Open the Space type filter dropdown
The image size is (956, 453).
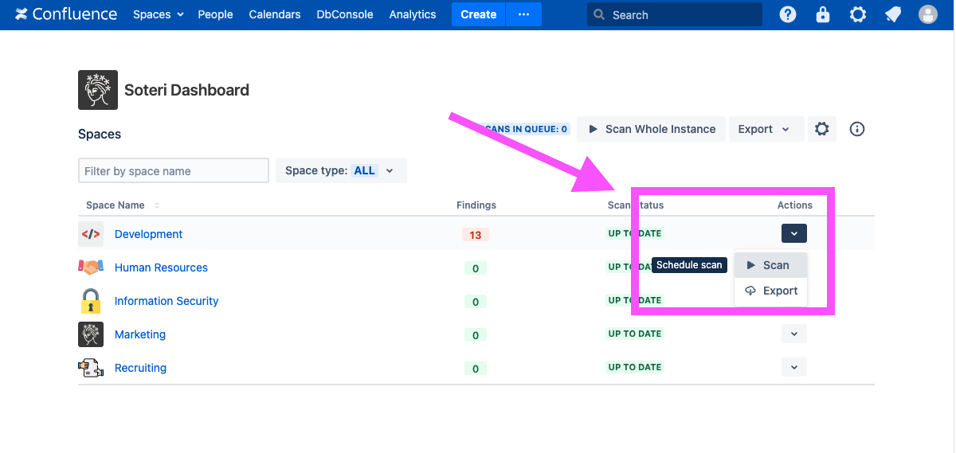click(340, 170)
